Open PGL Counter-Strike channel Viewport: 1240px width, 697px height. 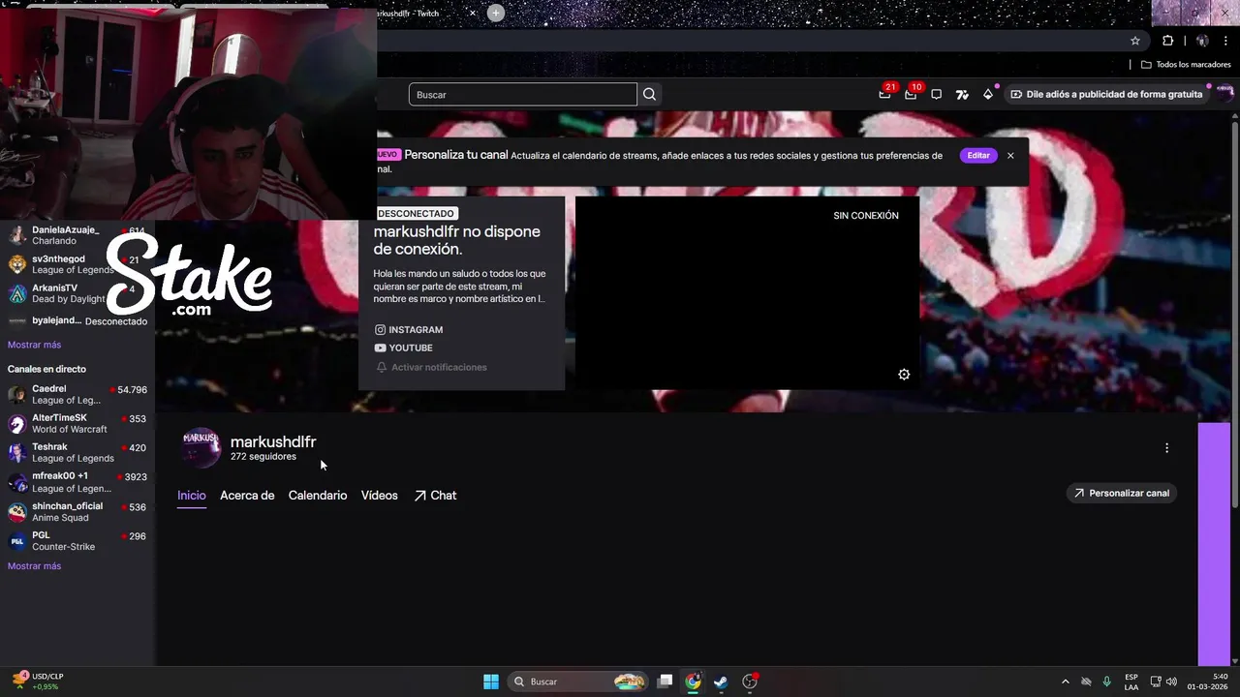(x=77, y=540)
